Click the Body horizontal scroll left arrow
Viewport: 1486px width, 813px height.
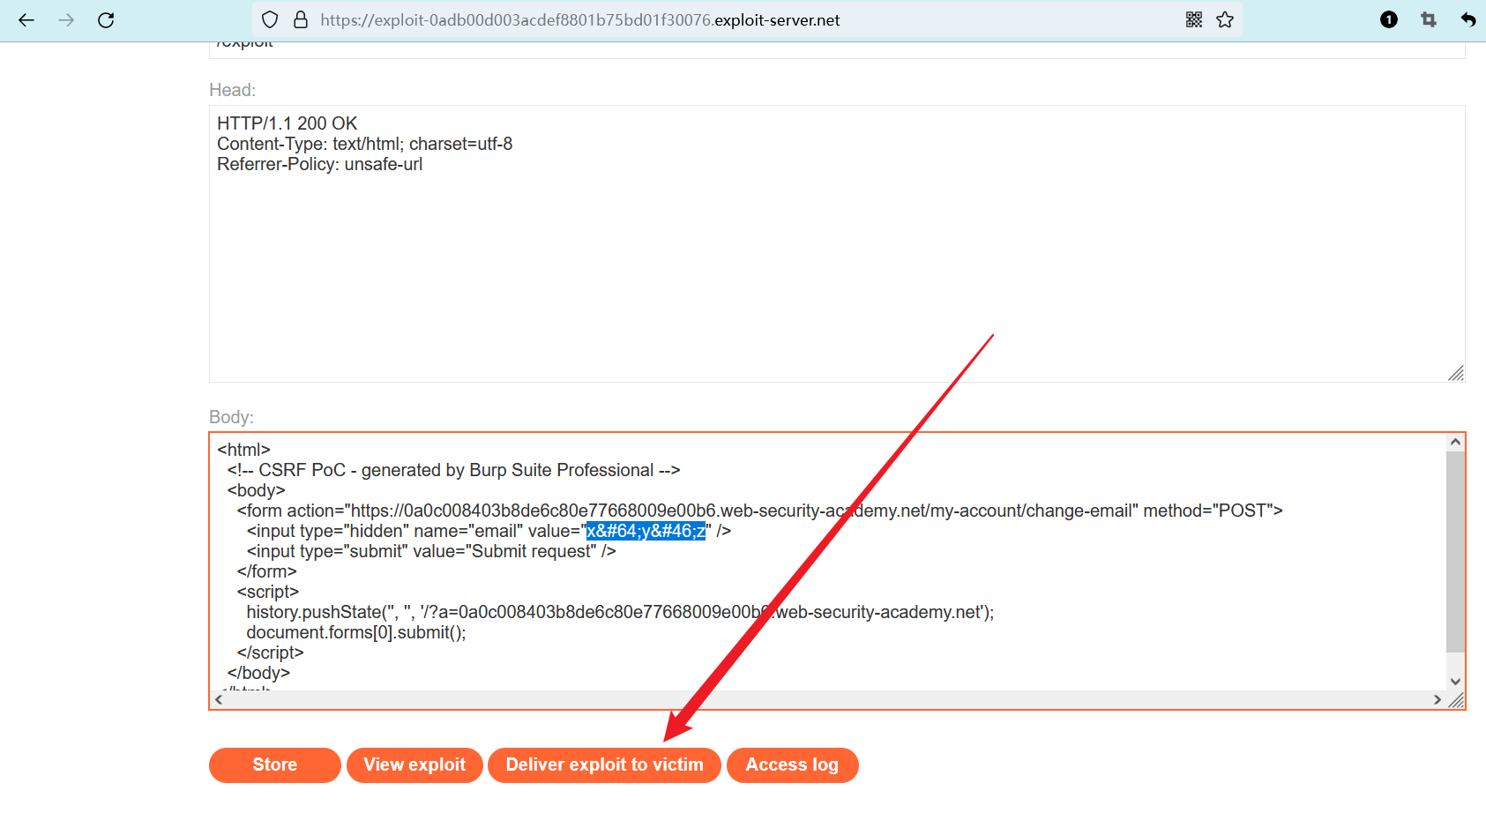click(x=219, y=699)
